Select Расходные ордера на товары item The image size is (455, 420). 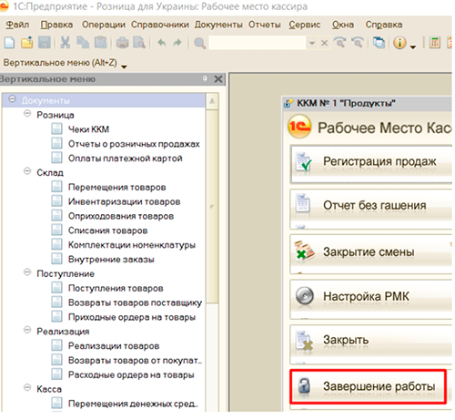pyautogui.click(x=131, y=374)
